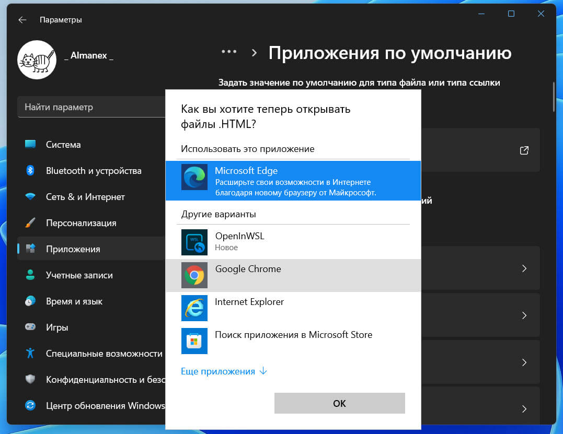Click the Специальные возможности accessibility icon
The image size is (563, 434).
coord(30,353)
